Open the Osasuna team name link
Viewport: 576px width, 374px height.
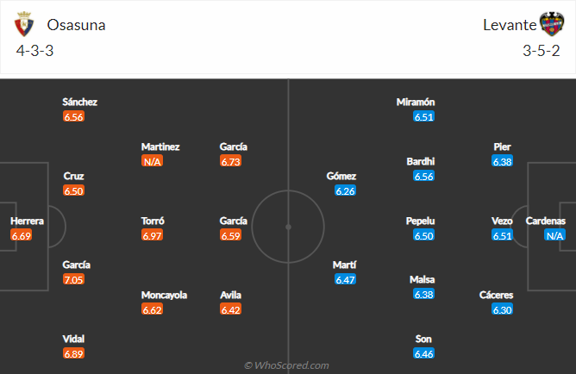(x=77, y=25)
